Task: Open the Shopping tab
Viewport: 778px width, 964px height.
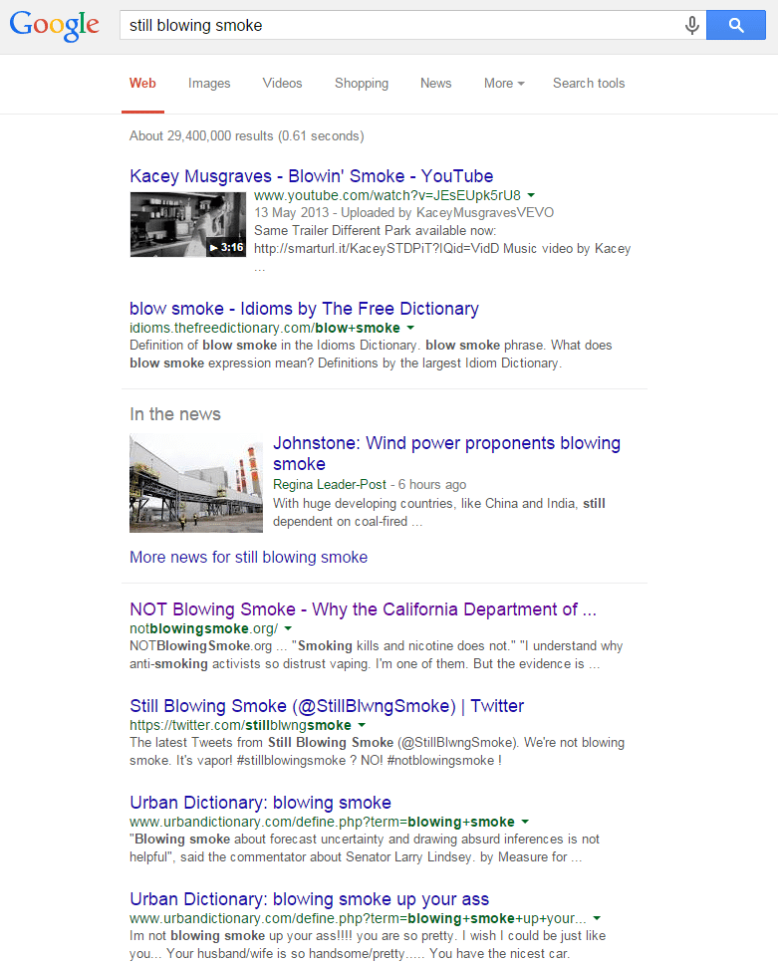Action: click(x=362, y=83)
